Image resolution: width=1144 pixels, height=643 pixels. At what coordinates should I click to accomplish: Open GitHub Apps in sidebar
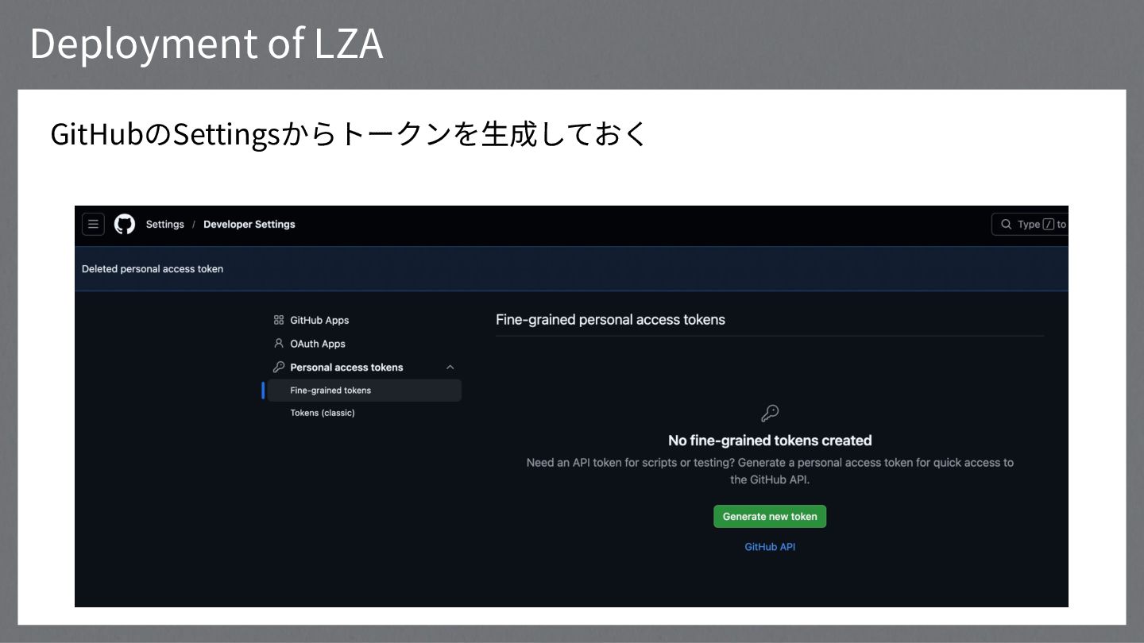tap(319, 320)
